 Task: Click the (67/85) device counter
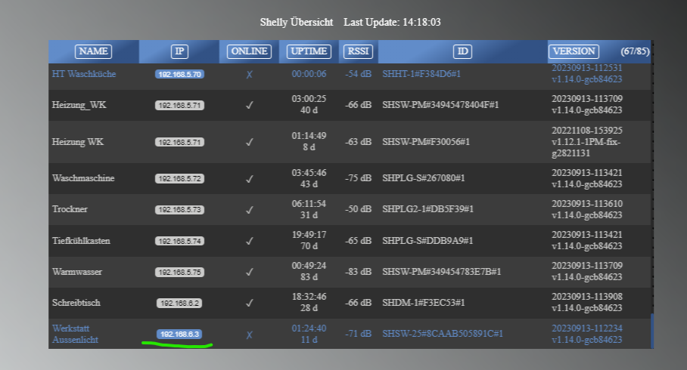pyautogui.click(x=635, y=51)
